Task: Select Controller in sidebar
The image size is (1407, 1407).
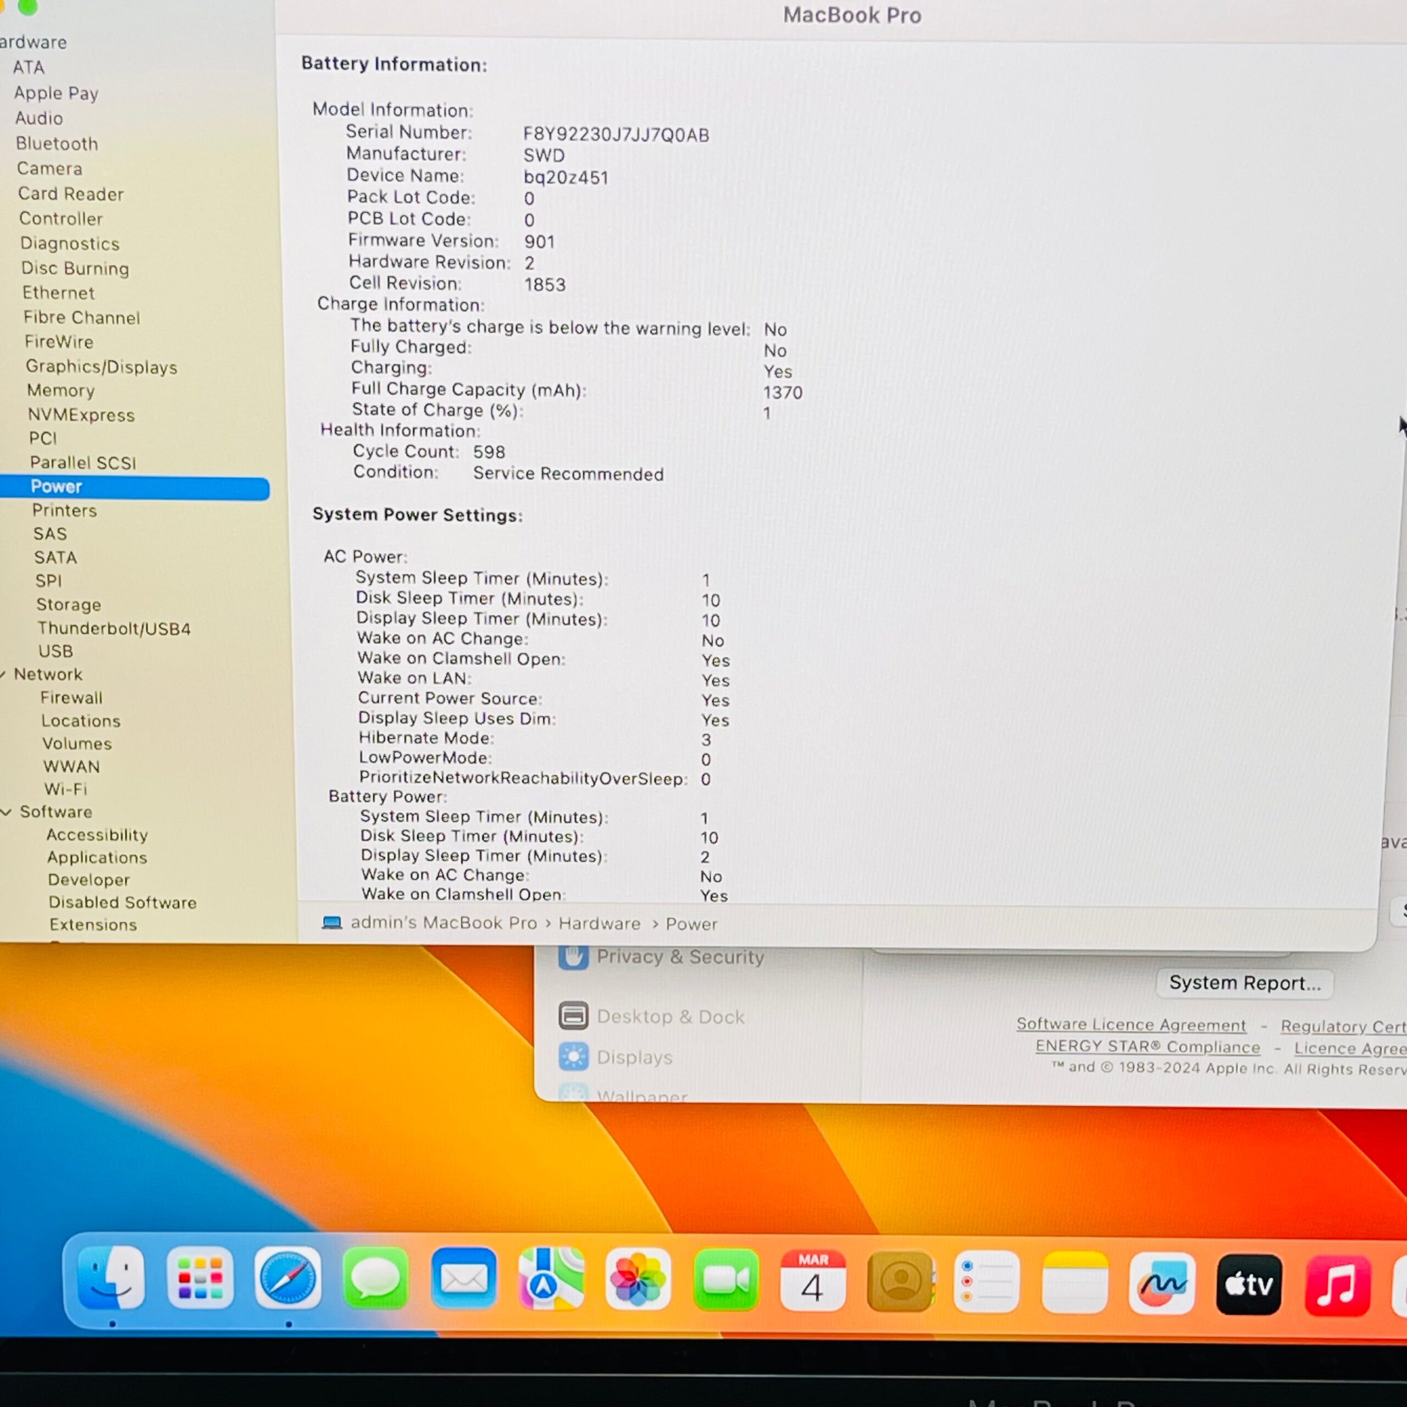Action: tap(61, 219)
